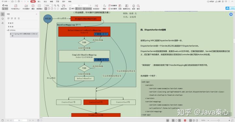This screenshot has height=122, width=235.
Task: Click the zoom slider handle
Action: pos(219,120)
